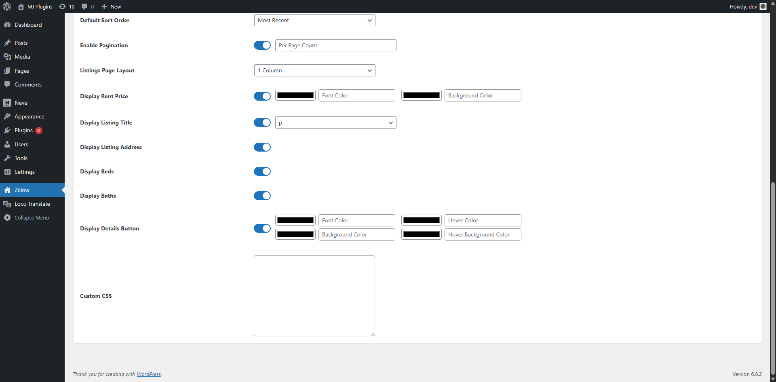776x382 pixels.
Task: Pick Rent Price background color swatch
Action: click(422, 95)
